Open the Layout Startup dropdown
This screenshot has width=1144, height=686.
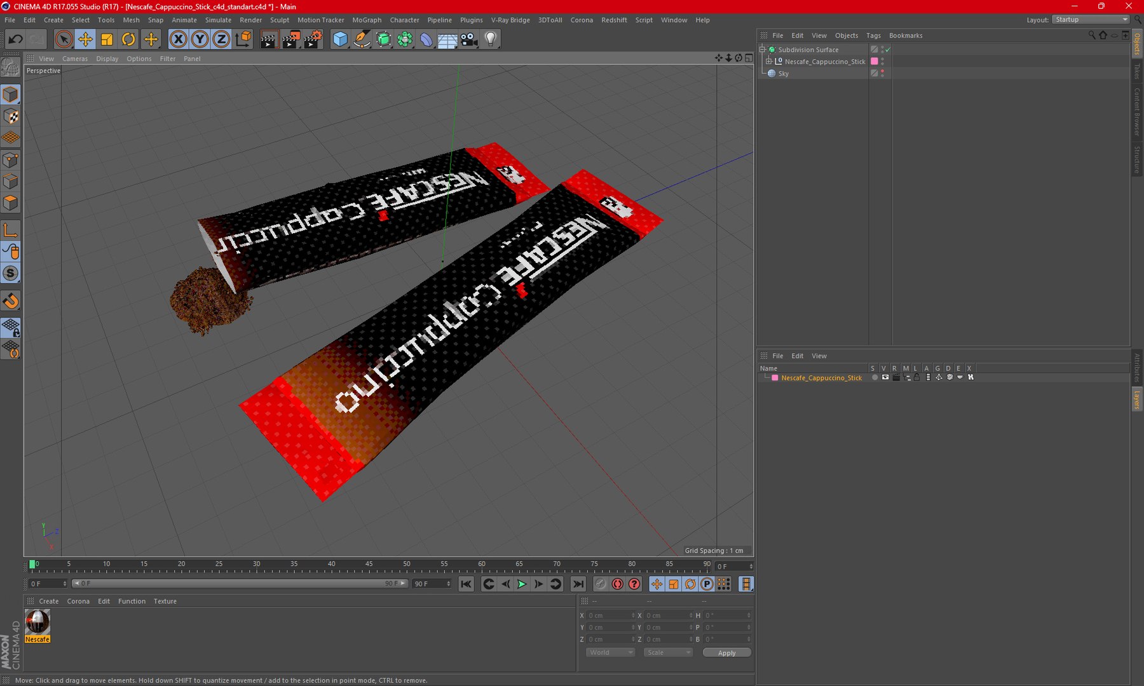tap(1091, 20)
